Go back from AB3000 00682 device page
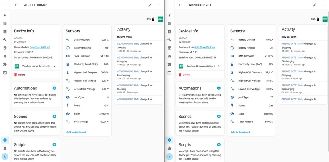This screenshot has height=162, width=329. click(16, 5)
